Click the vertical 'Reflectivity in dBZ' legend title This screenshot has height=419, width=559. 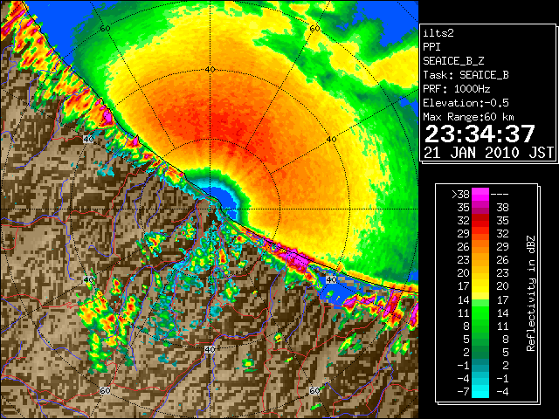(531, 293)
